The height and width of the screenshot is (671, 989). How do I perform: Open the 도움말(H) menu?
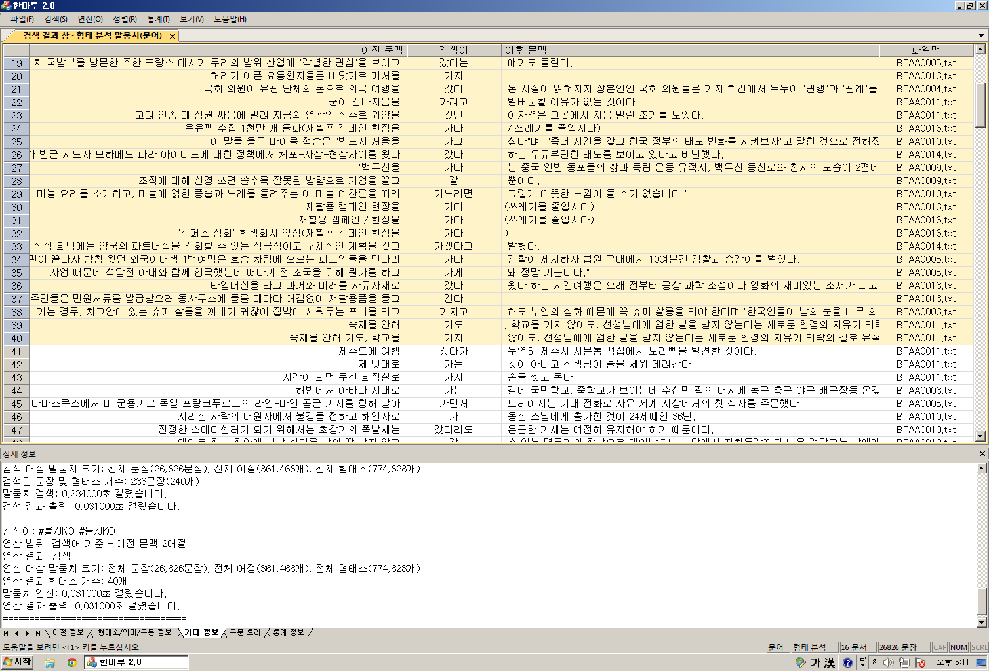(x=230, y=19)
